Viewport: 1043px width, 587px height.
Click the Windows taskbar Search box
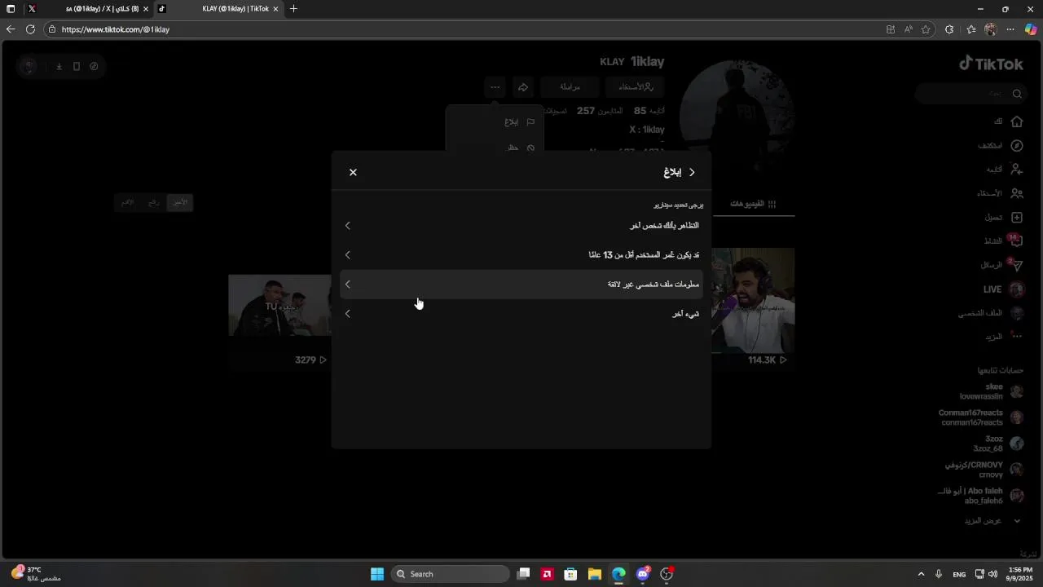point(451,574)
